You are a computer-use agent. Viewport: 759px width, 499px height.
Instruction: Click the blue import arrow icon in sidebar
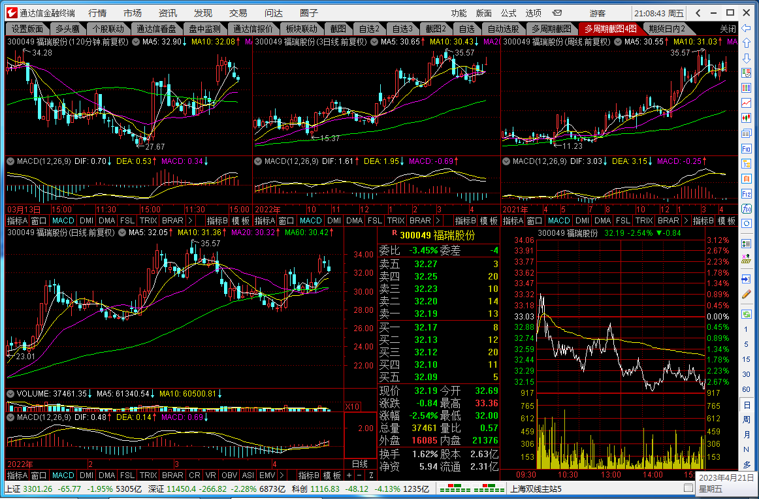coord(747,280)
